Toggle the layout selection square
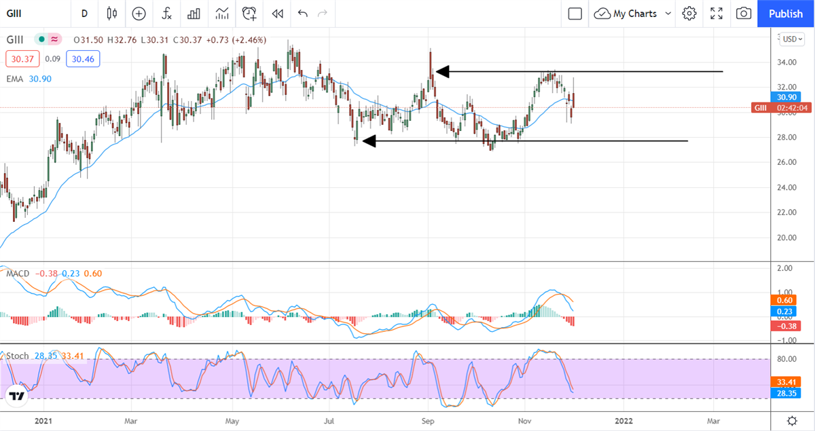The width and height of the screenshot is (815, 431). [575, 14]
